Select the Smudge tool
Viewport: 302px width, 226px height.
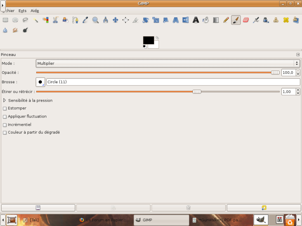[x=15, y=30]
